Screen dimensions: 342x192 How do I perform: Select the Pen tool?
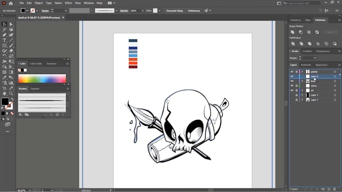coord(5,35)
